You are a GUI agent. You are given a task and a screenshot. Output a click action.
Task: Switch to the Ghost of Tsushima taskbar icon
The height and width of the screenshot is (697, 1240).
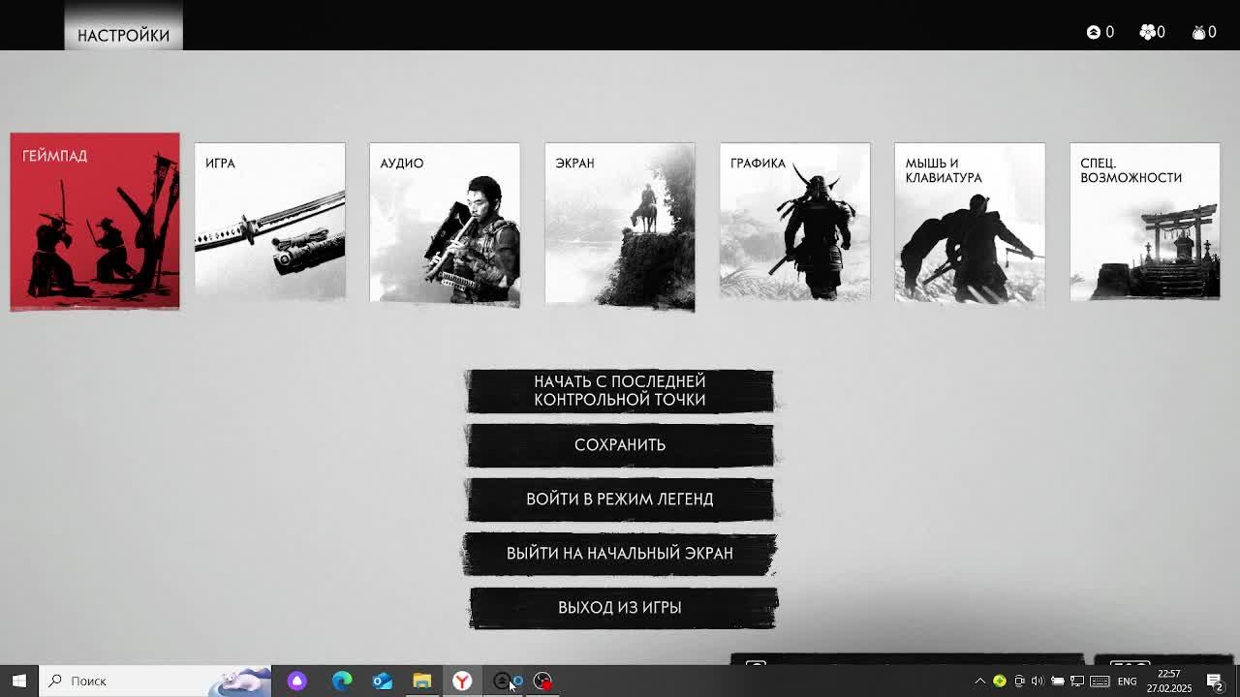click(x=503, y=681)
